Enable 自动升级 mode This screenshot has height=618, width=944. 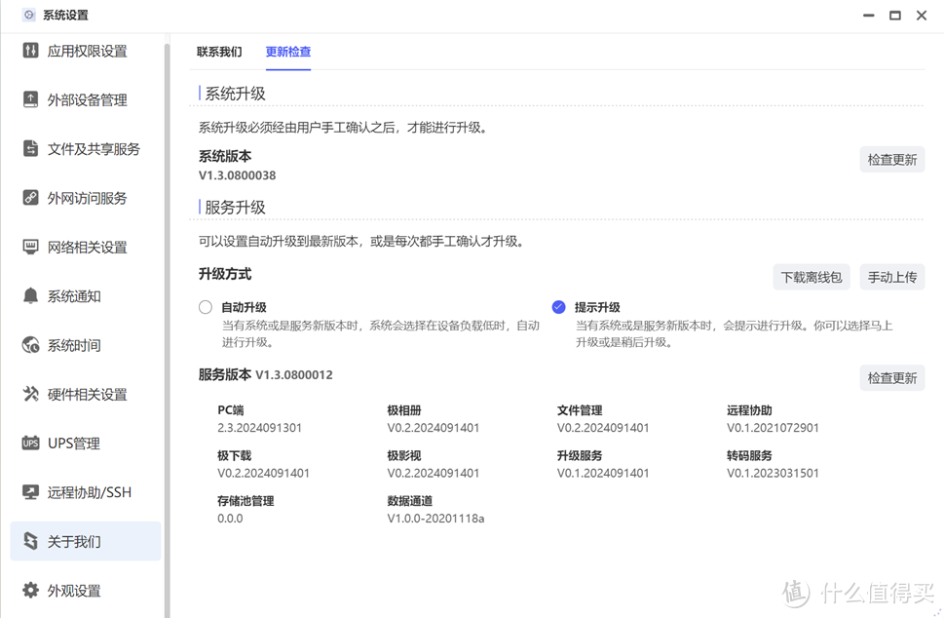pos(205,306)
